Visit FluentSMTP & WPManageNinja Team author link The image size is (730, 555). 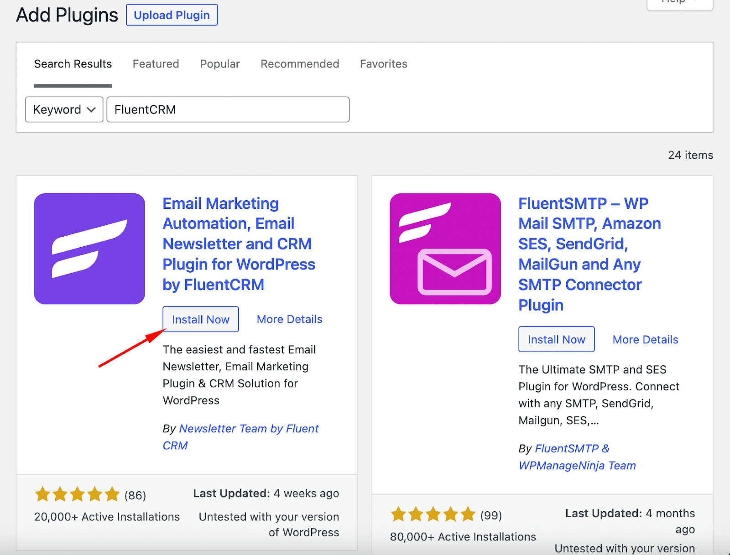(x=578, y=457)
